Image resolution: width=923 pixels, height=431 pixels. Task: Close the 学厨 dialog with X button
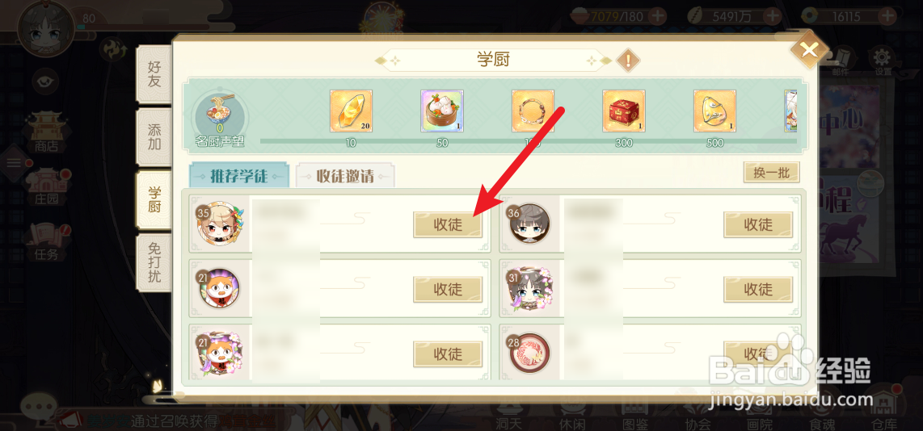(809, 51)
